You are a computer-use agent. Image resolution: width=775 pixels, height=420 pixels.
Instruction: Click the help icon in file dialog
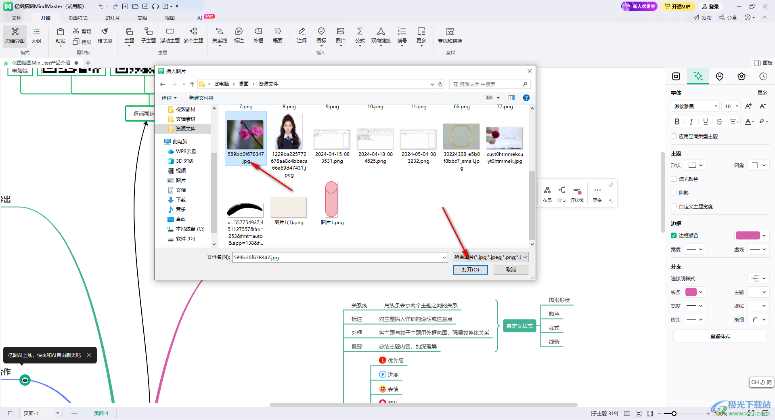[x=526, y=98]
